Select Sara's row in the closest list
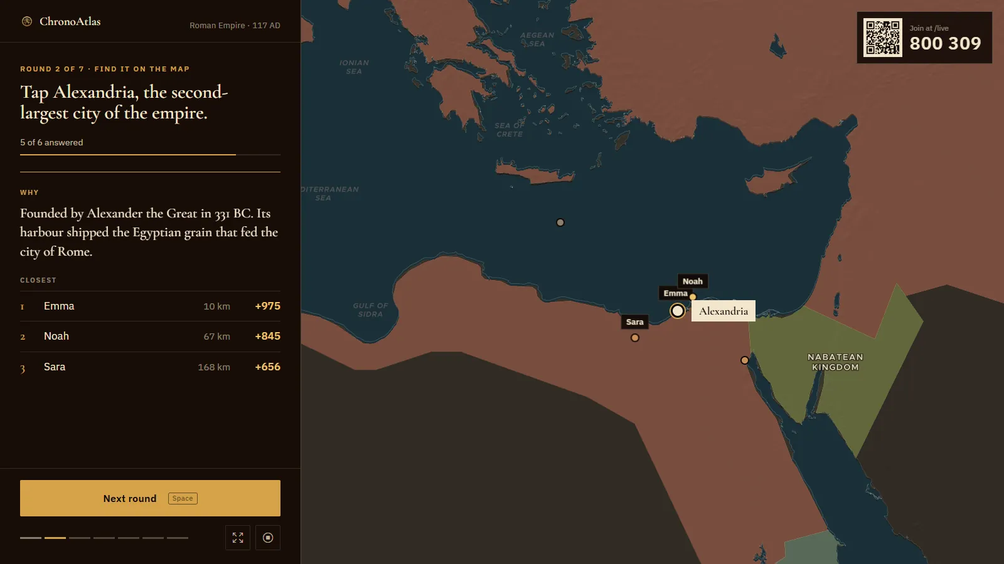 pyautogui.click(x=150, y=367)
